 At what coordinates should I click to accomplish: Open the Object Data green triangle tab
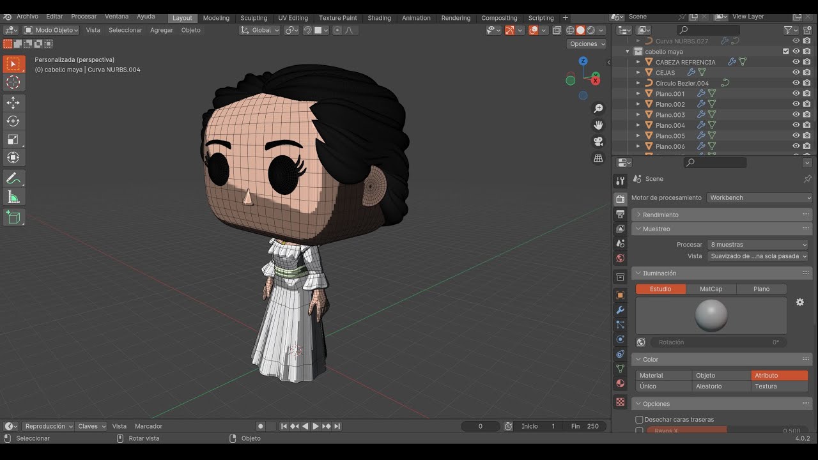coord(620,369)
